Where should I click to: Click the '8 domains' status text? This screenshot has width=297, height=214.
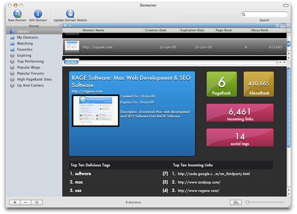coord(133,202)
